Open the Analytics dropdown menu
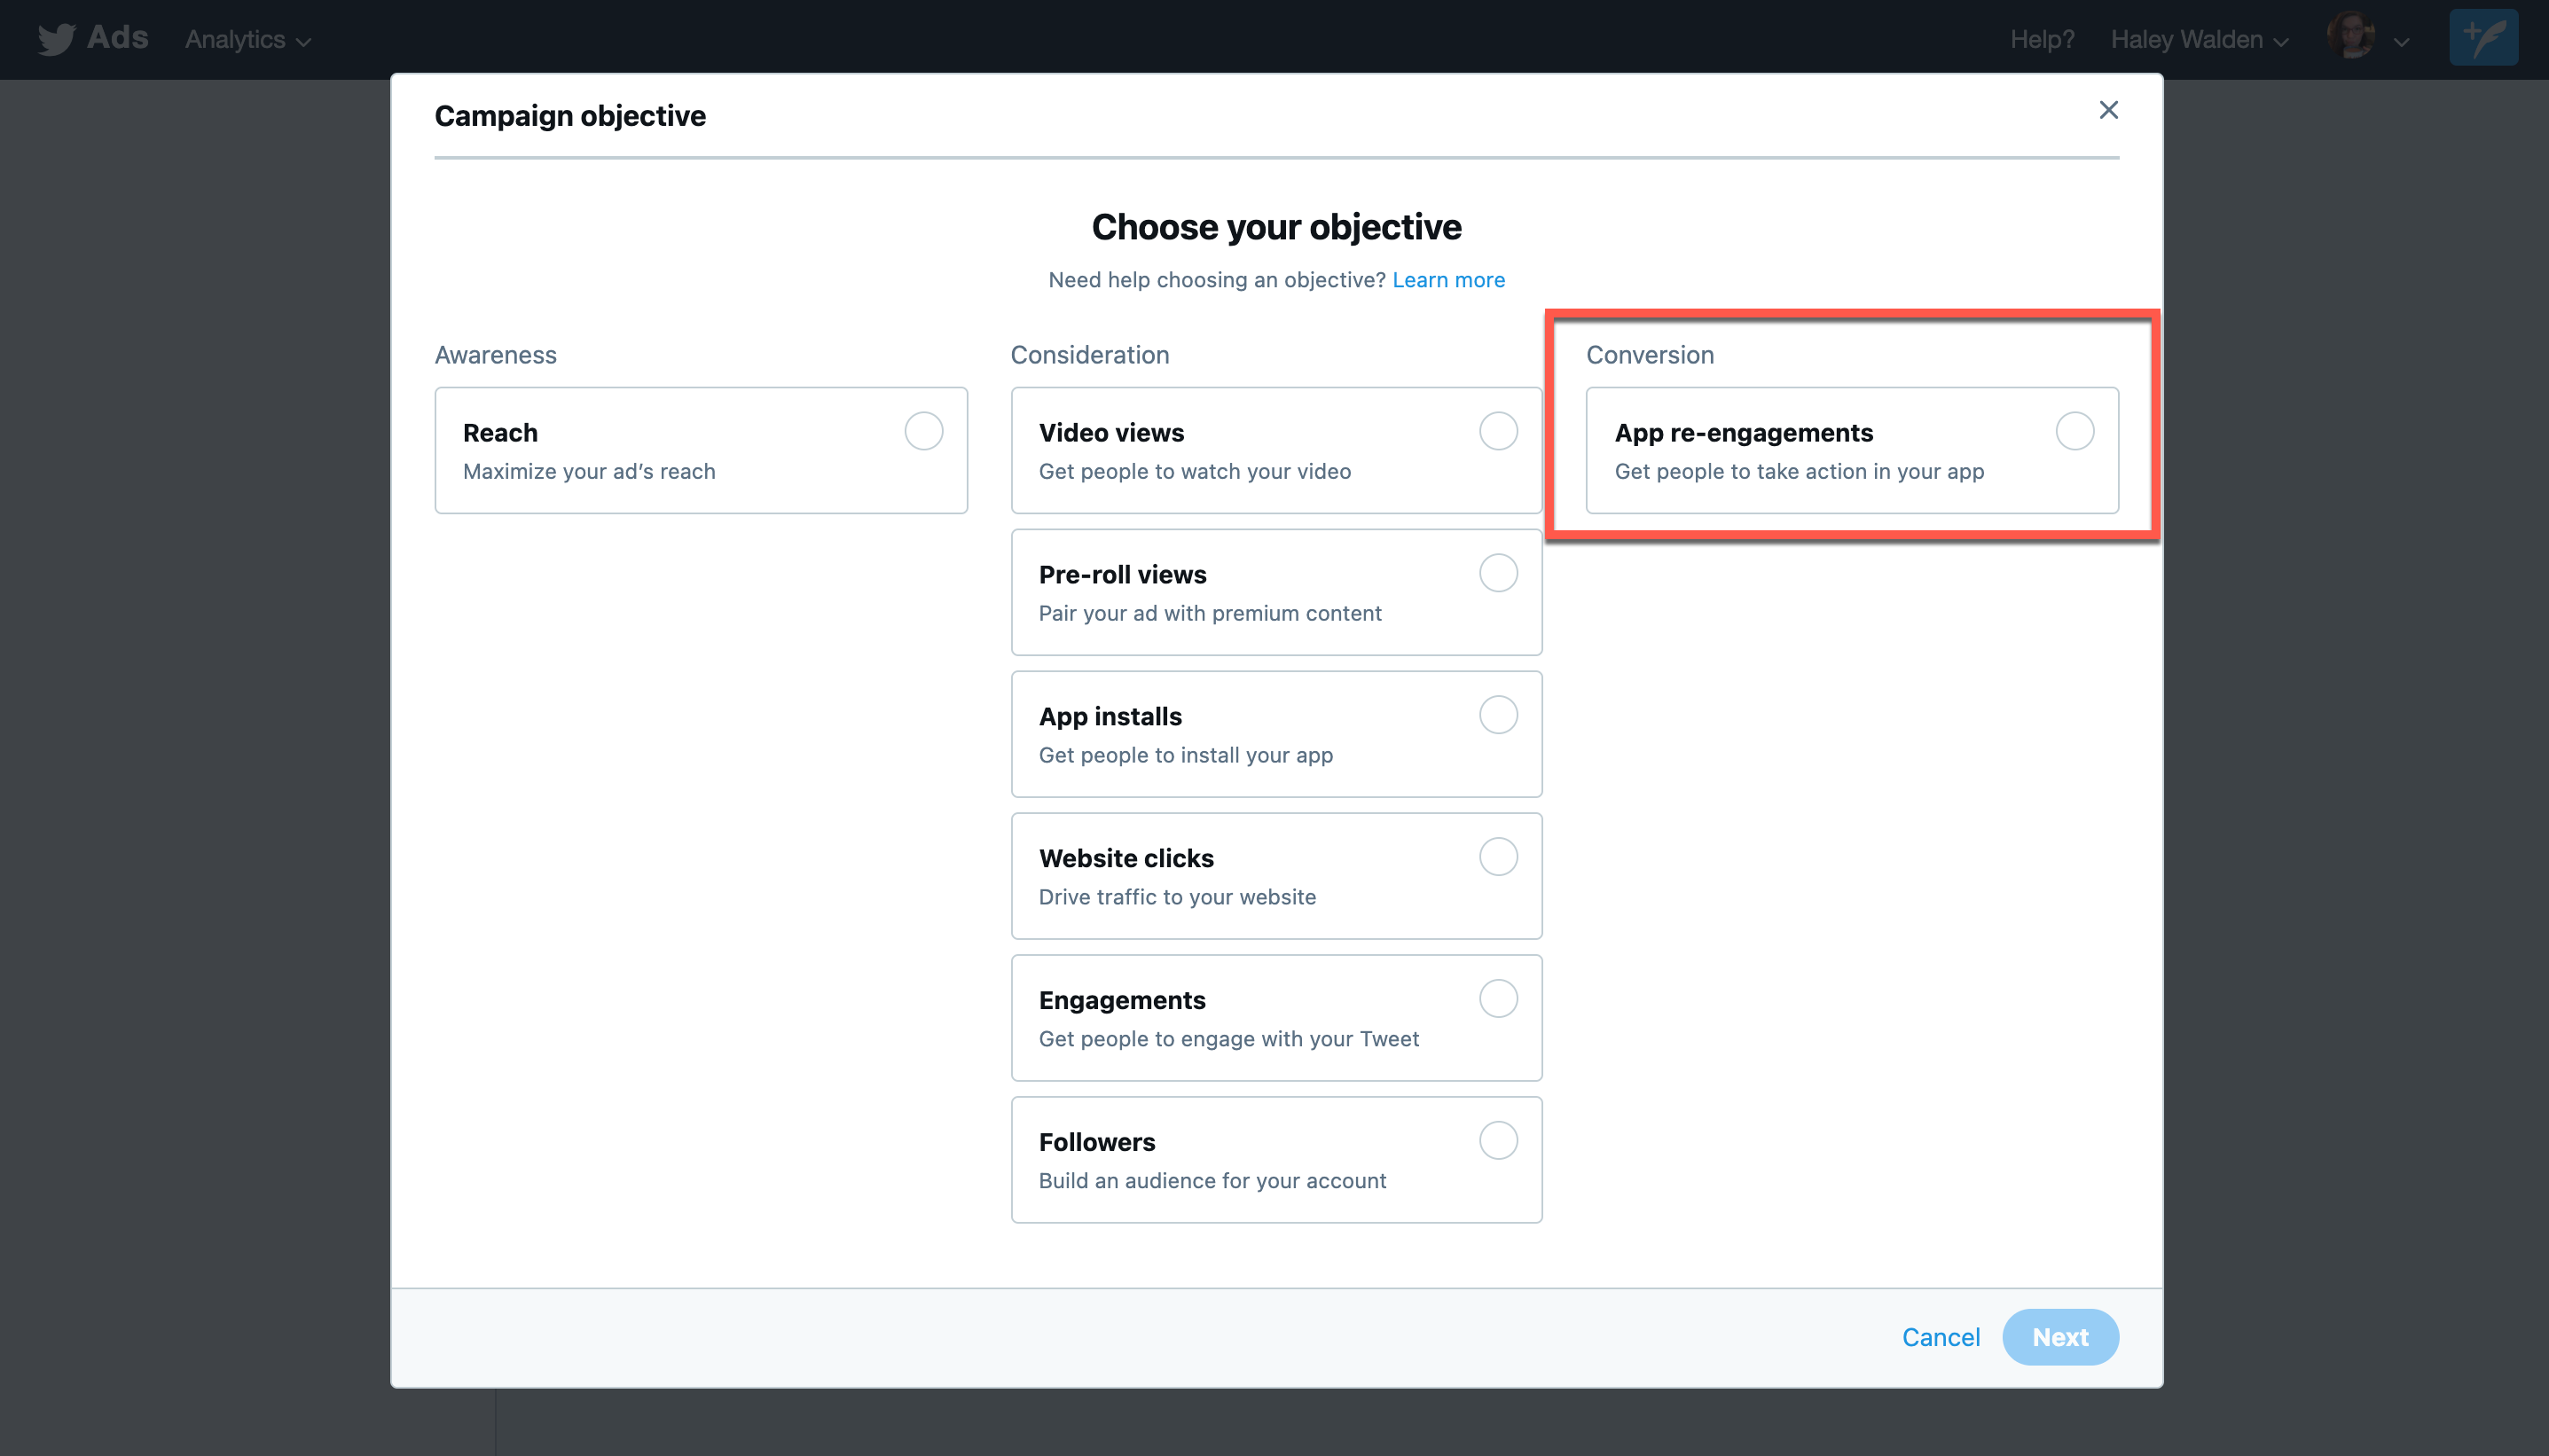The image size is (2549, 1456). 248,40
